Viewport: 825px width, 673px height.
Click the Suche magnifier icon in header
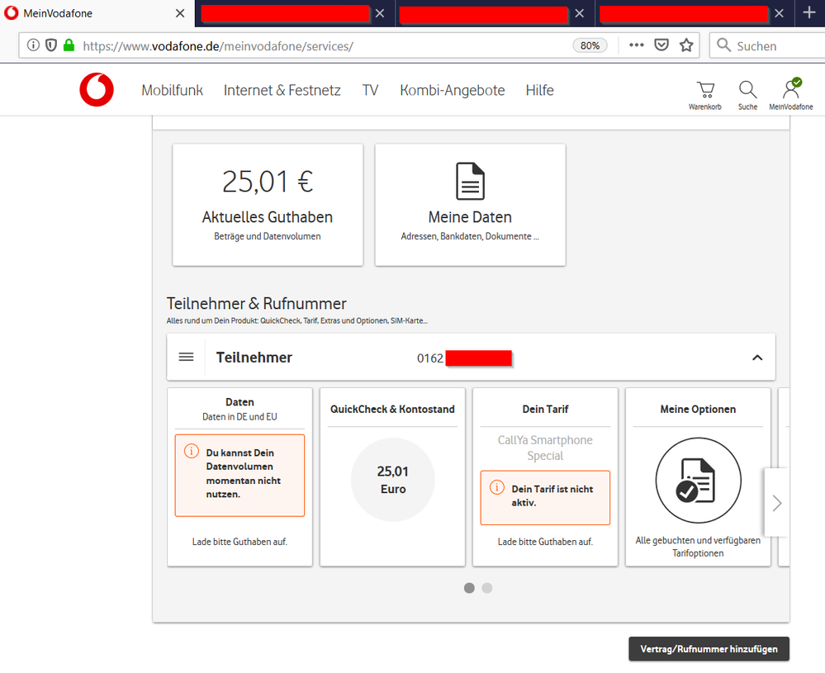747,90
